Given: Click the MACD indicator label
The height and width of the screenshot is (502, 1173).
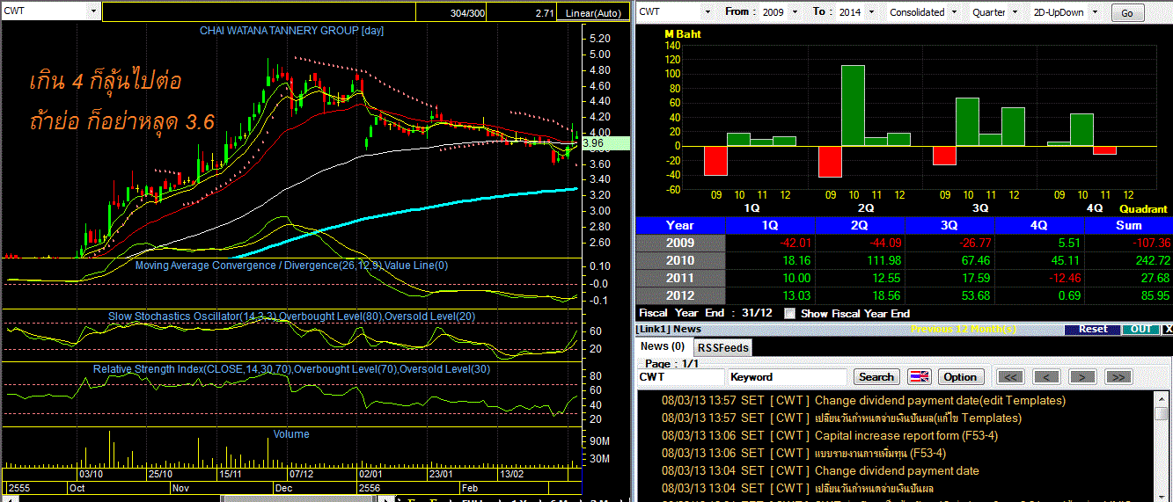Looking at the screenshot, I should click(x=291, y=265).
